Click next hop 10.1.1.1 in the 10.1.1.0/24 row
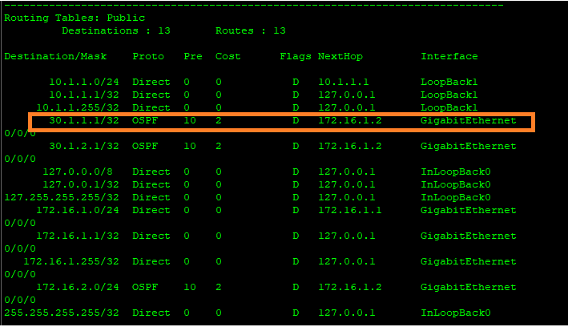Viewport: 568px width, 327px height. point(344,83)
